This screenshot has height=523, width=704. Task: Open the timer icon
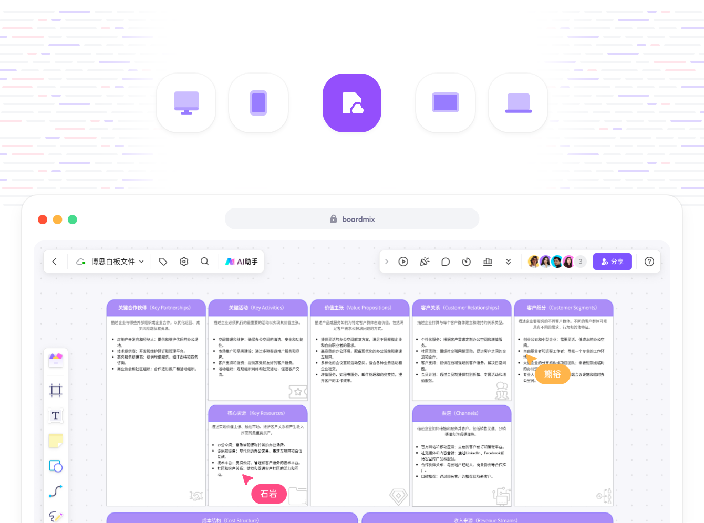click(x=467, y=261)
